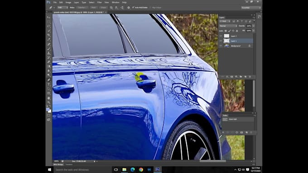308x173 pixels.
Task: Toggle lock position
Action: 233,31
